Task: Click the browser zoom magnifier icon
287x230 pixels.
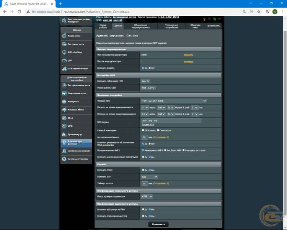Action: point(244,12)
